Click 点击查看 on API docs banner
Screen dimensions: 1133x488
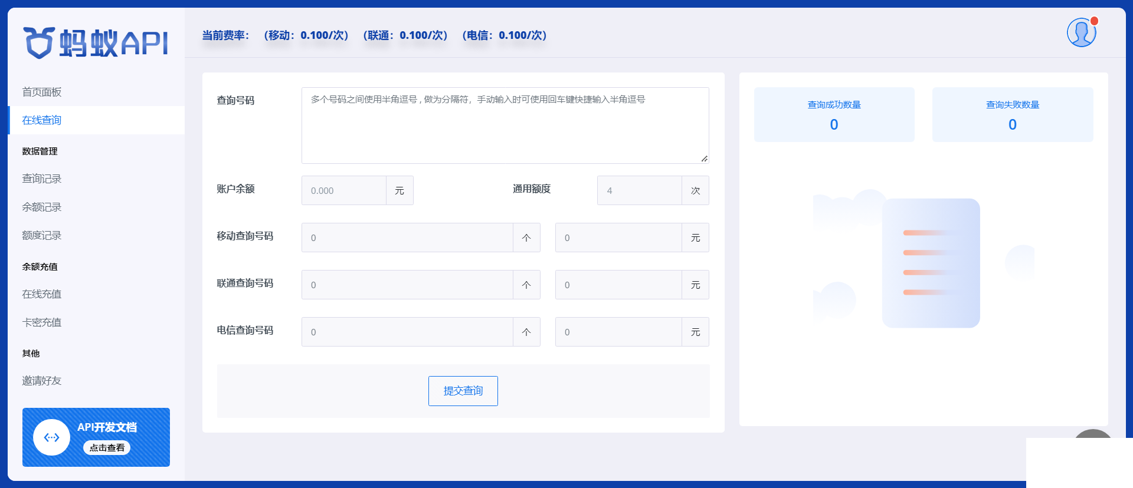pyautogui.click(x=107, y=448)
